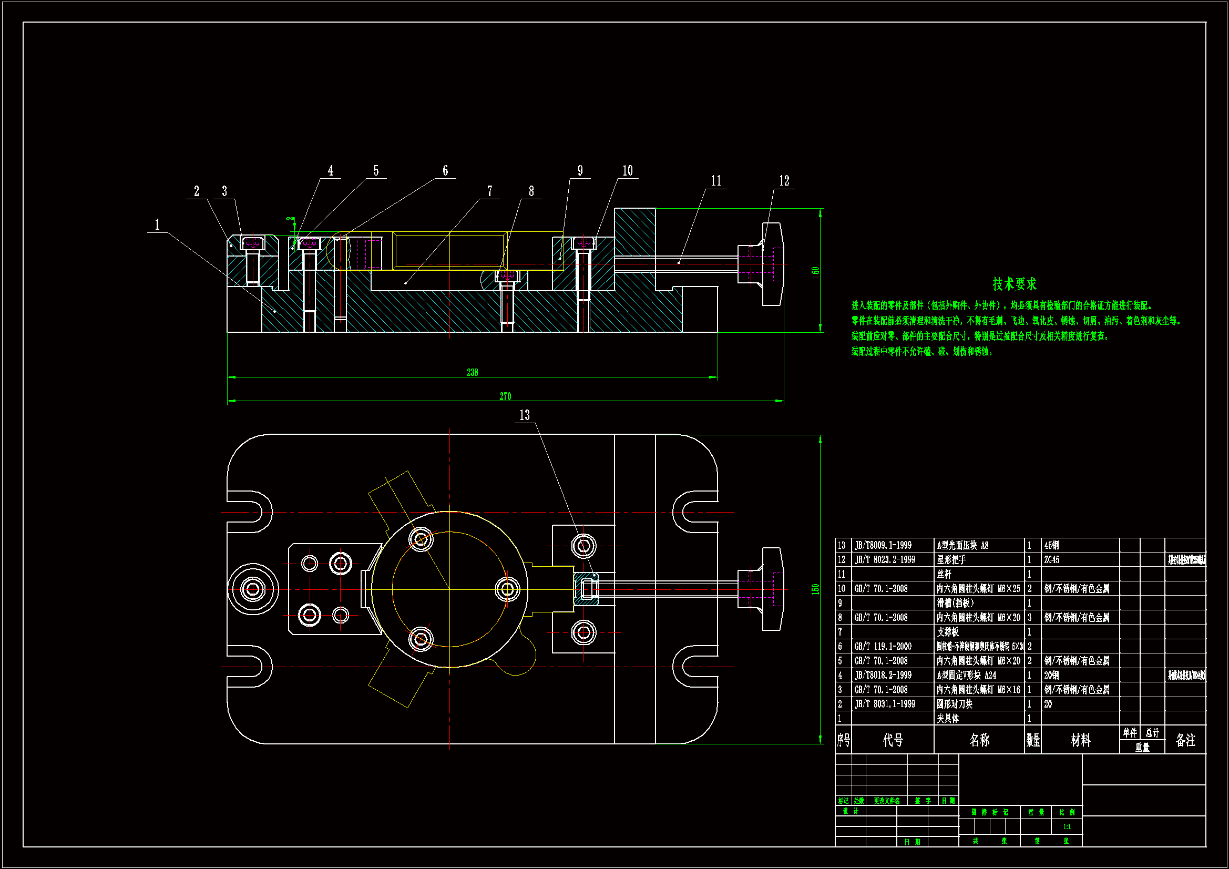The image size is (1229, 869).
Task: Click part balloon number 1
Action: 157,224
